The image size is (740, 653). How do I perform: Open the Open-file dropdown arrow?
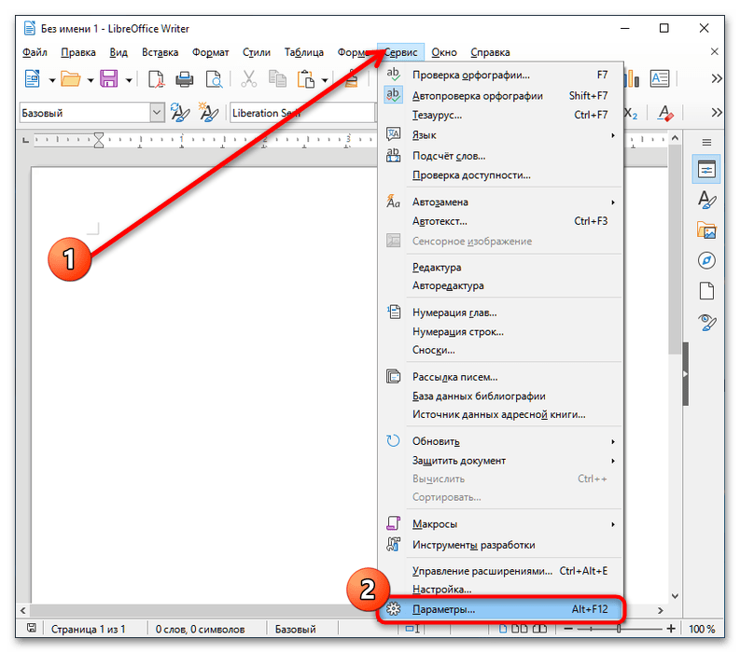[90, 79]
